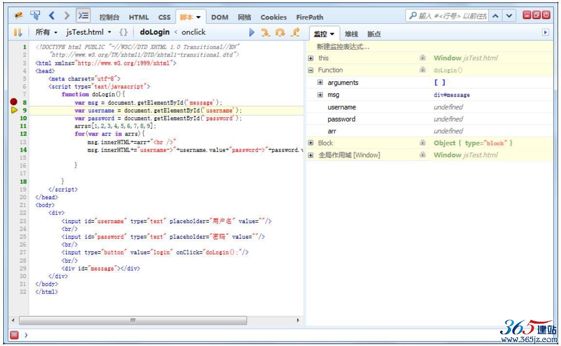Expand the msg variable row
This screenshot has height=346, width=561.
coord(320,95)
